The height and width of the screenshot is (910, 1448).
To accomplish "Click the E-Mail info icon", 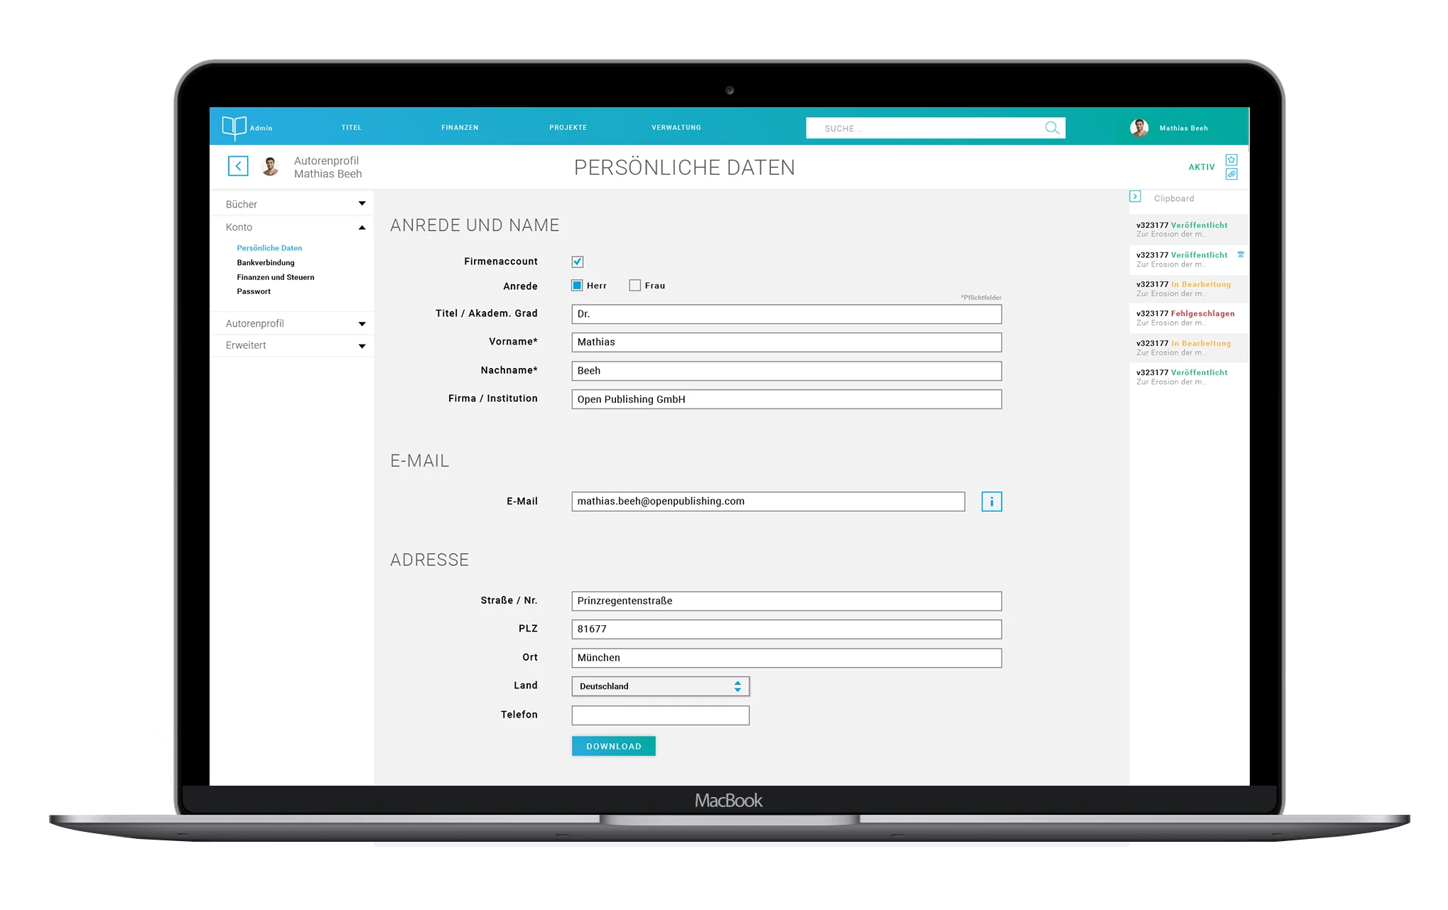I will coord(991,502).
